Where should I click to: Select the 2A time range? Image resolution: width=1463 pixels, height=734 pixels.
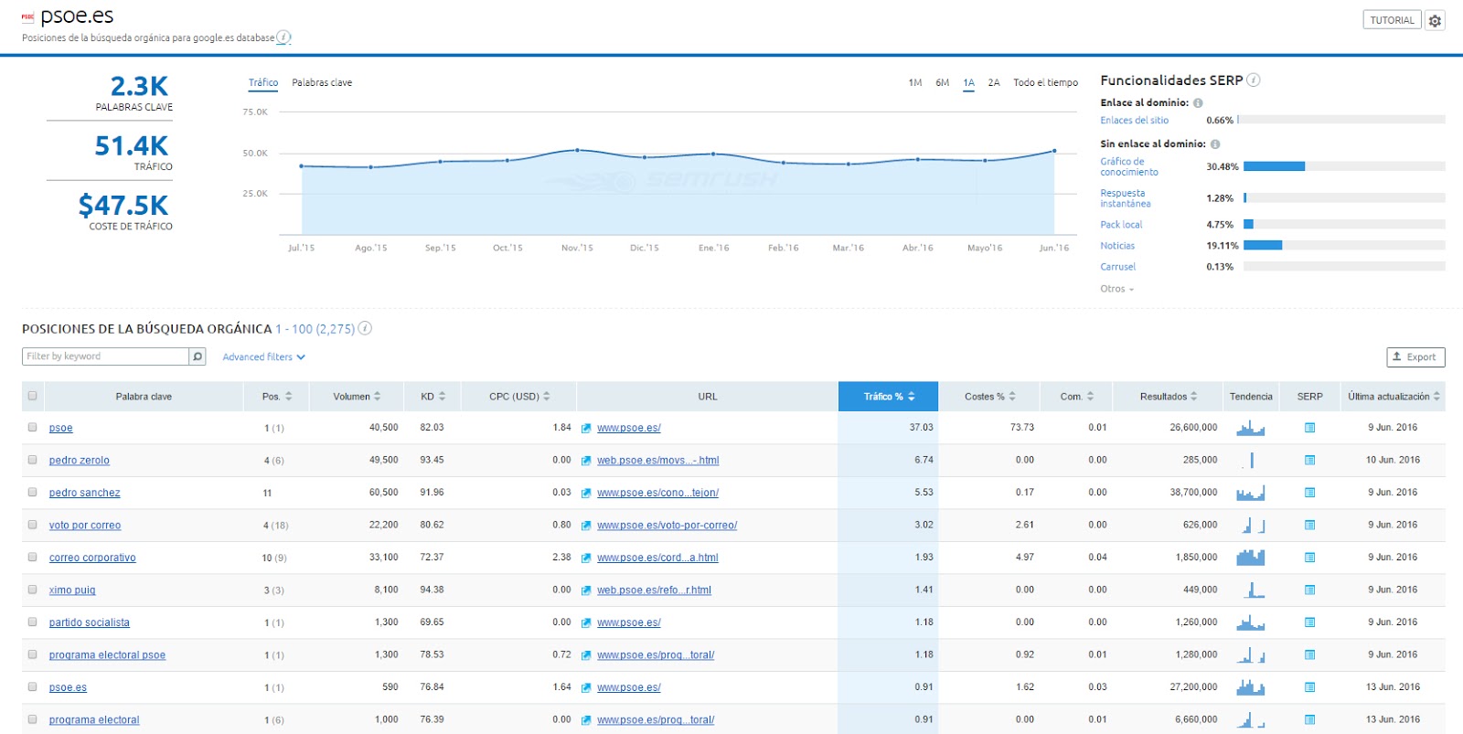tap(993, 83)
